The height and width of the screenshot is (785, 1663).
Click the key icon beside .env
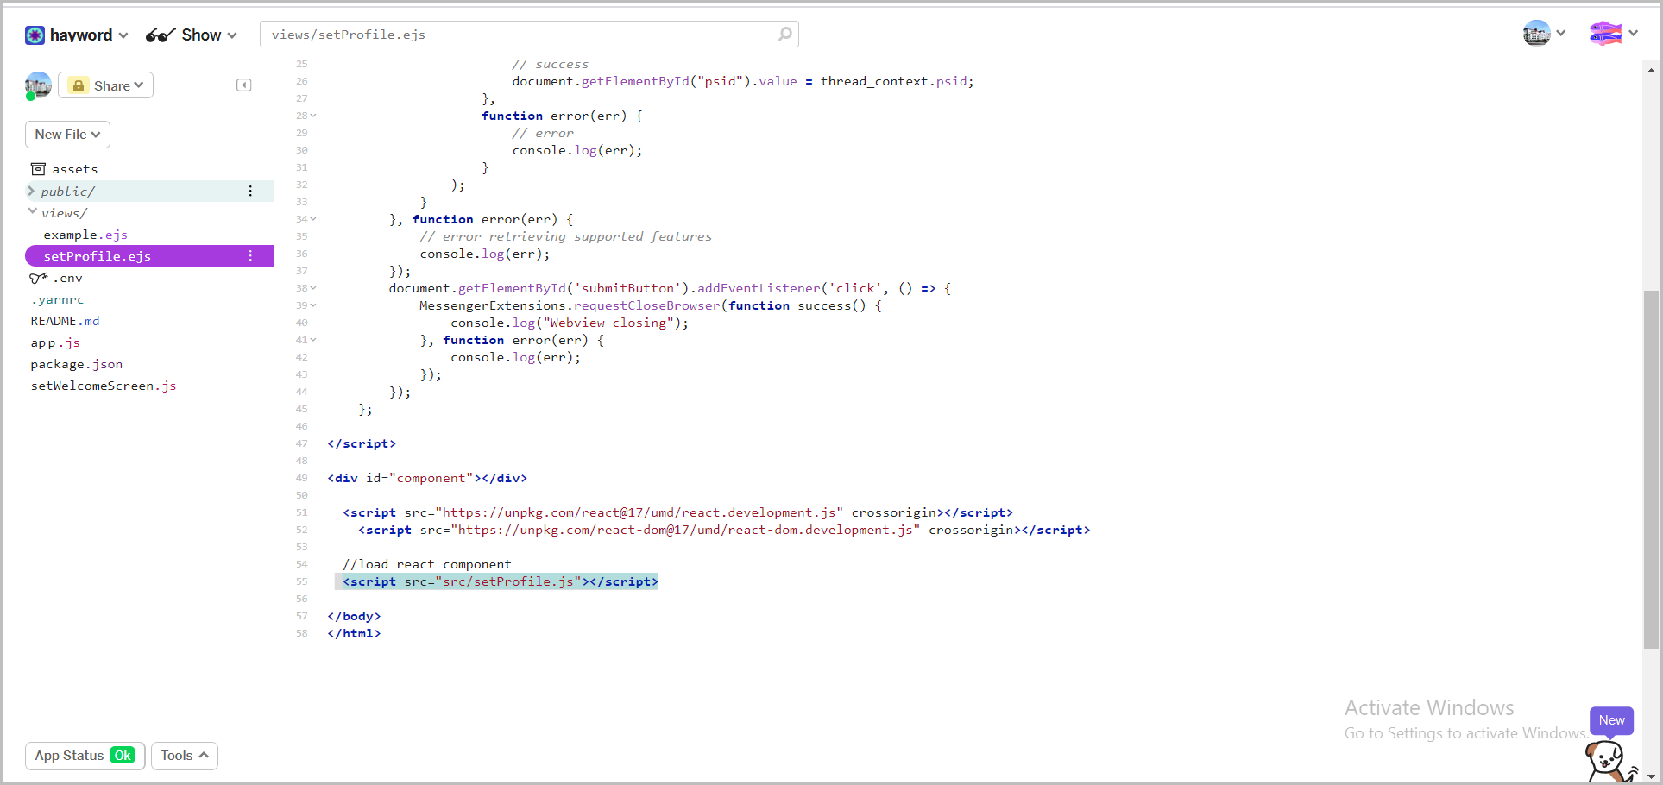coord(38,278)
